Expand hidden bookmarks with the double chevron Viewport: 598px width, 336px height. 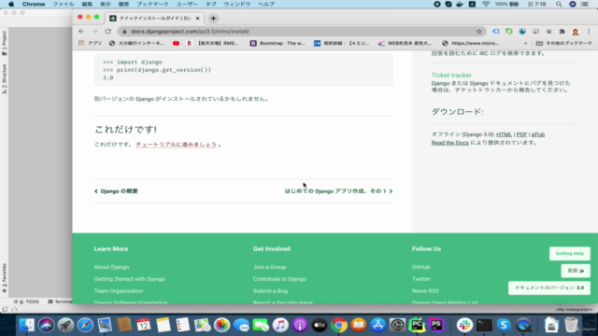pyautogui.click(x=525, y=43)
